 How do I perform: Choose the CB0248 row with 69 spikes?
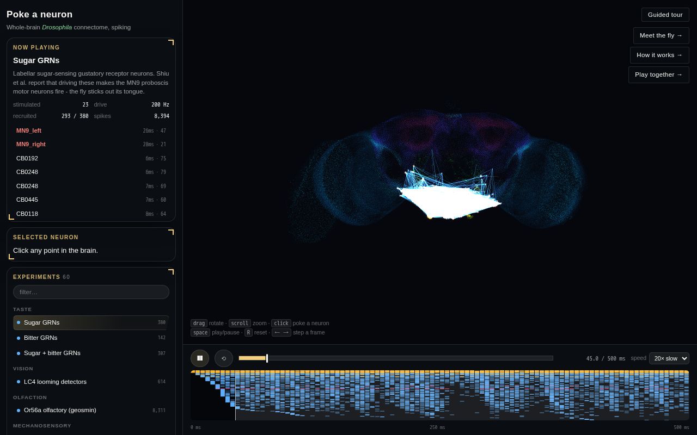tap(91, 186)
